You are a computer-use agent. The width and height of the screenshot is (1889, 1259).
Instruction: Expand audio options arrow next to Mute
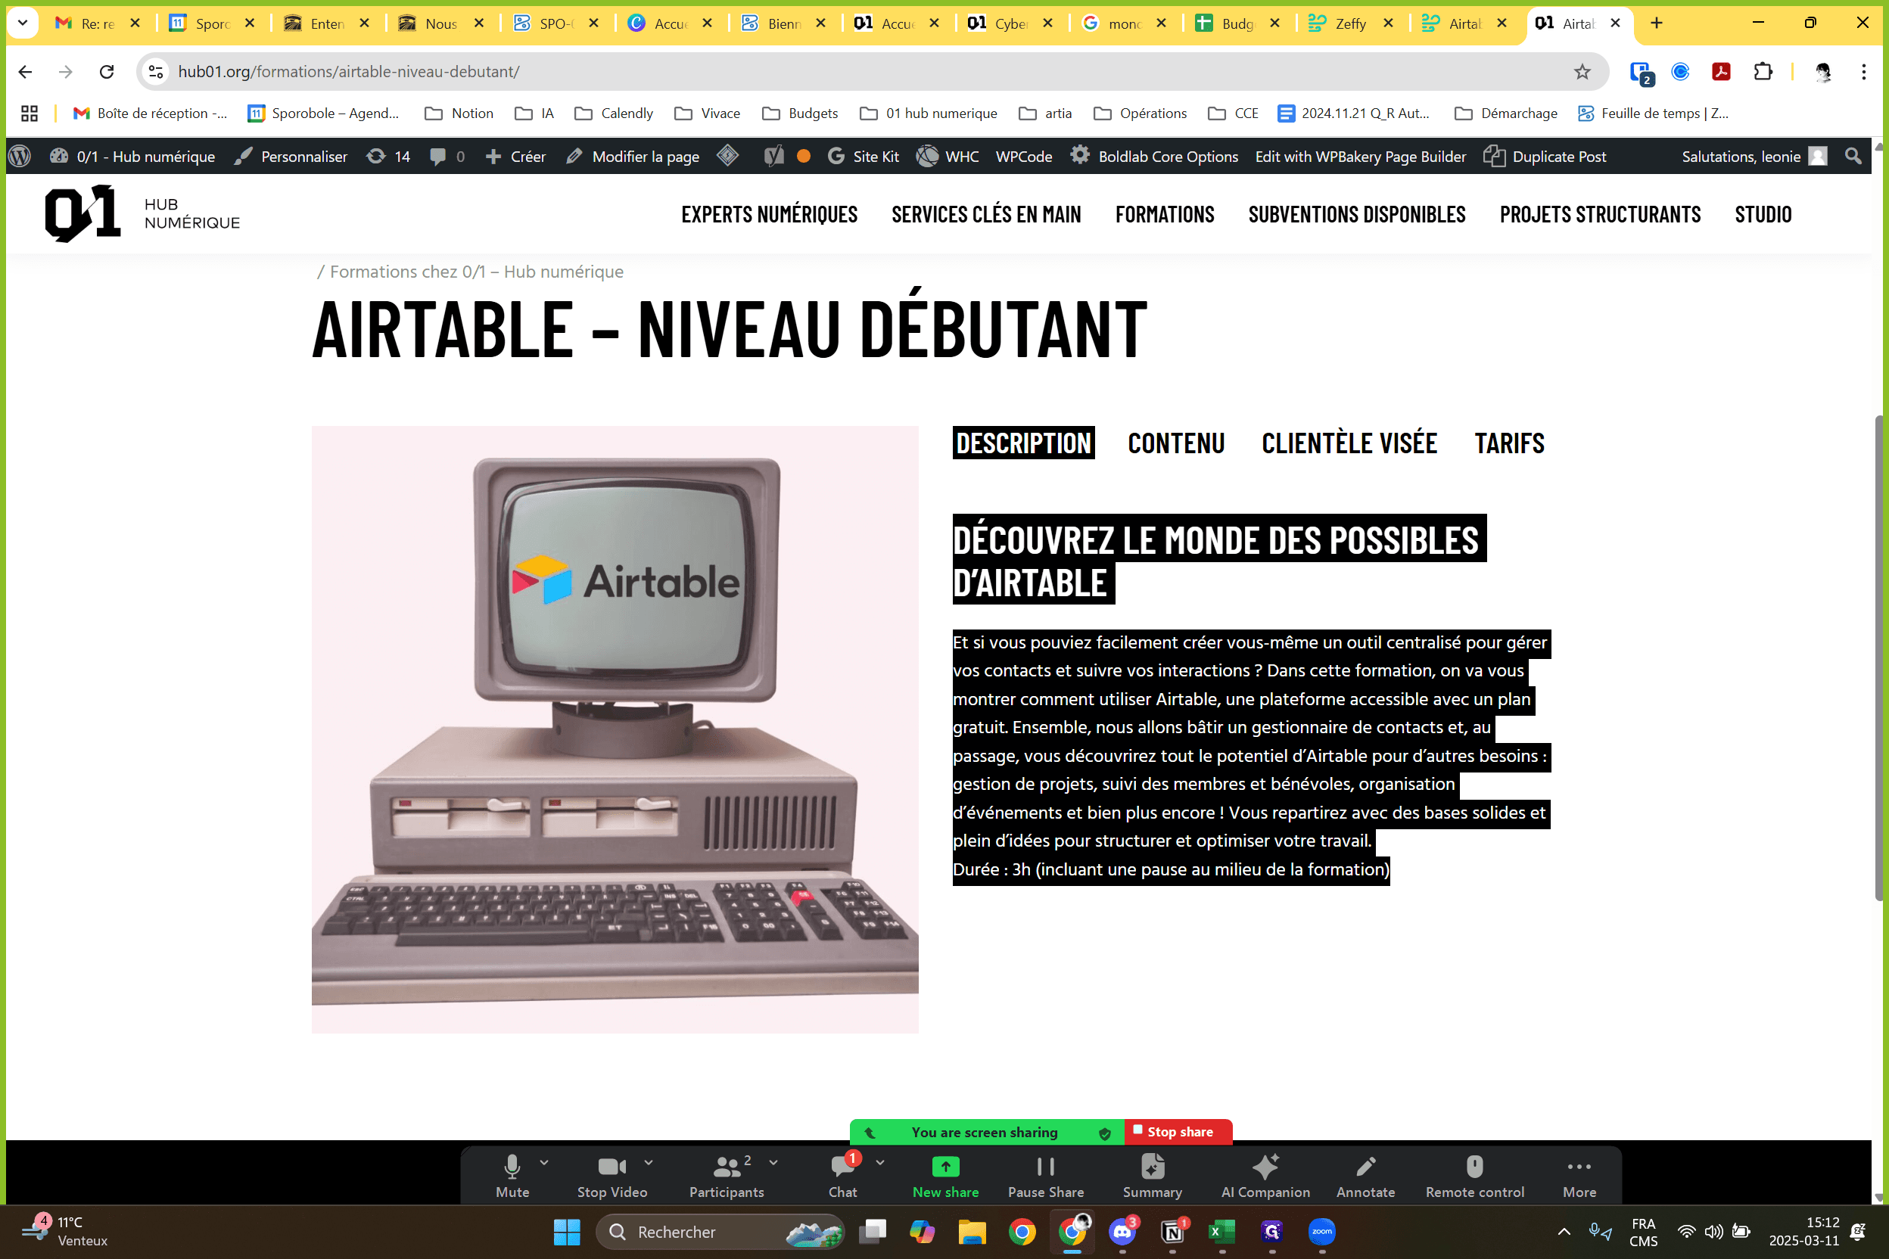545,1162
